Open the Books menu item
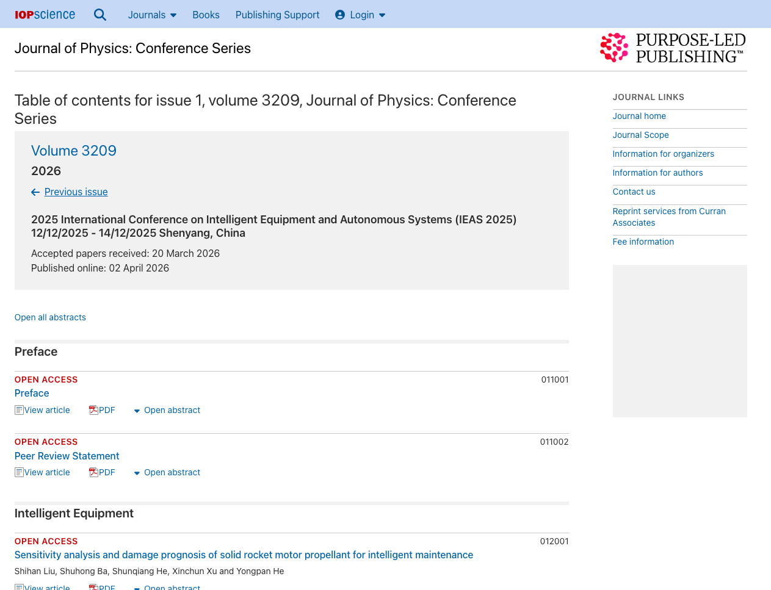The image size is (771, 590). click(x=206, y=15)
